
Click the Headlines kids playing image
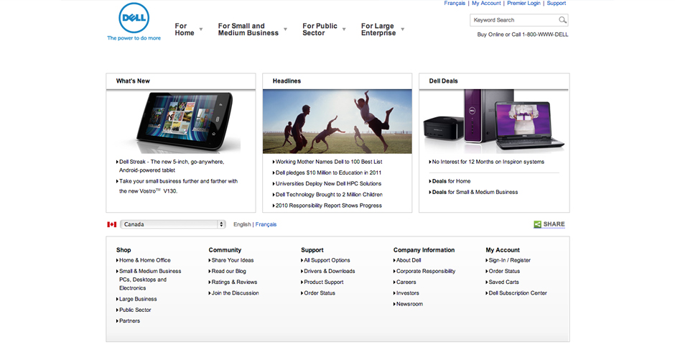(x=337, y=121)
